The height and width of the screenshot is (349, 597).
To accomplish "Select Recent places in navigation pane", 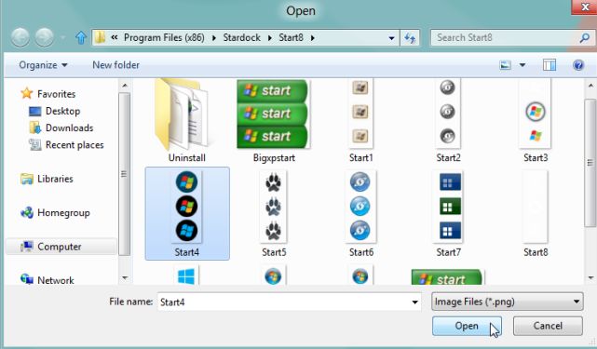I will [x=75, y=145].
